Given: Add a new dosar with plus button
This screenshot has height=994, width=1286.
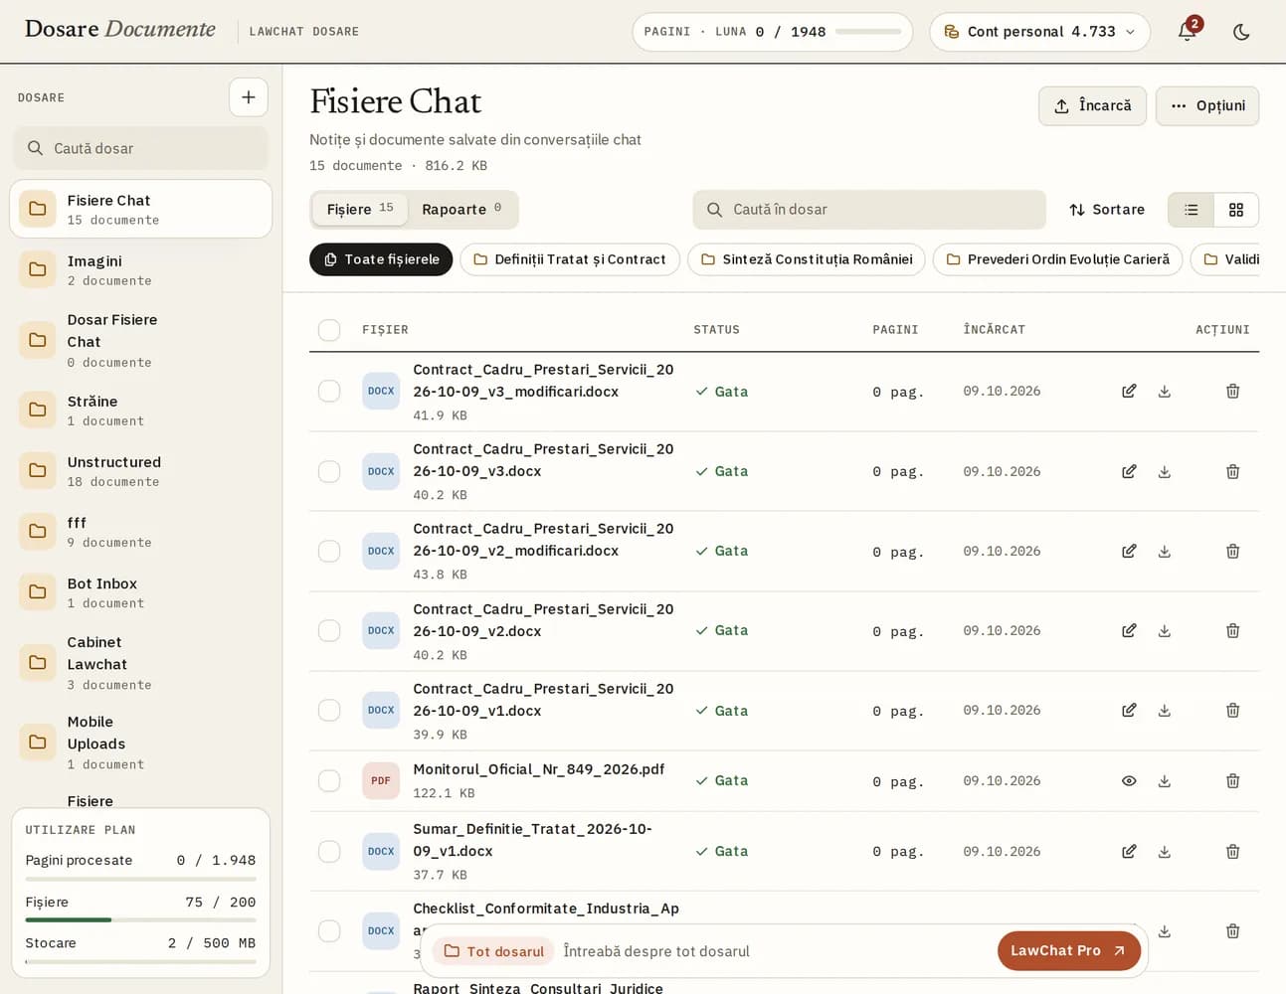Looking at the screenshot, I should (x=249, y=97).
